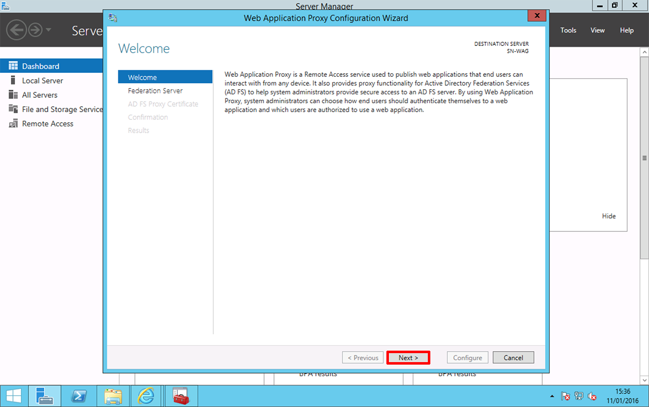Click the File and Storage Services icon
This screenshot has height=407, width=649.
pyautogui.click(x=13, y=109)
